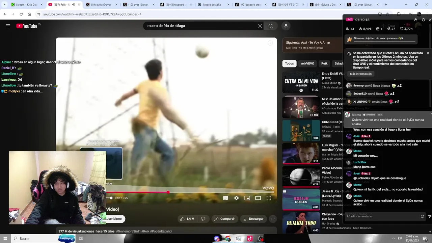The image size is (432, 243).
Task: Toggle theater mode on the player
Action: click(x=258, y=198)
